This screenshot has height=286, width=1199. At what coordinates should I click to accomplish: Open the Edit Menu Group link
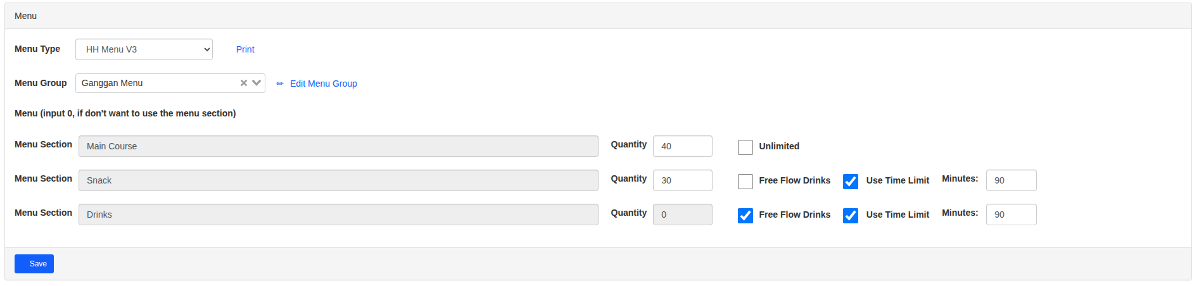coord(323,84)
